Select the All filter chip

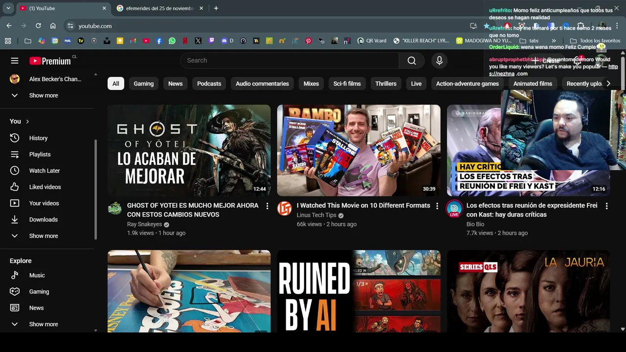point(115,84)
